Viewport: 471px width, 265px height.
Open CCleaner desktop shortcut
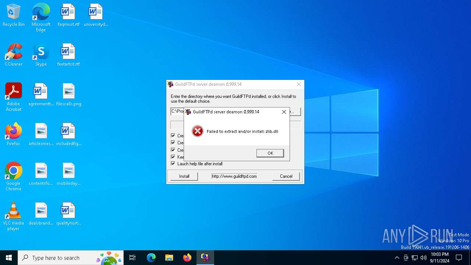pyautogui.click(x=14, y=55)
